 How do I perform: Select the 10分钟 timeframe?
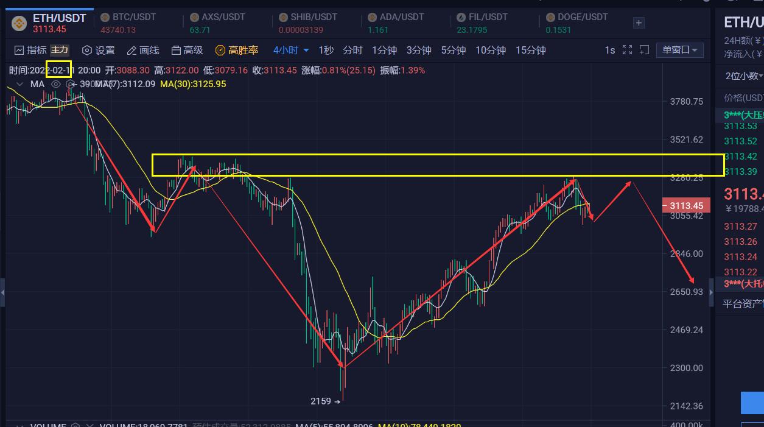(491, 50)
